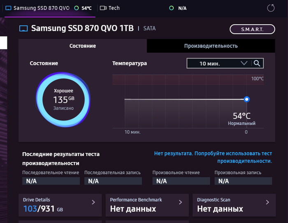Click the blue temperature graph marker

click(x=247, y=100)
